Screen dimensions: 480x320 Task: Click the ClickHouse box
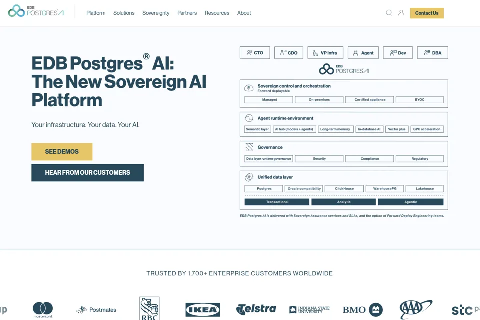click(344, 189)
